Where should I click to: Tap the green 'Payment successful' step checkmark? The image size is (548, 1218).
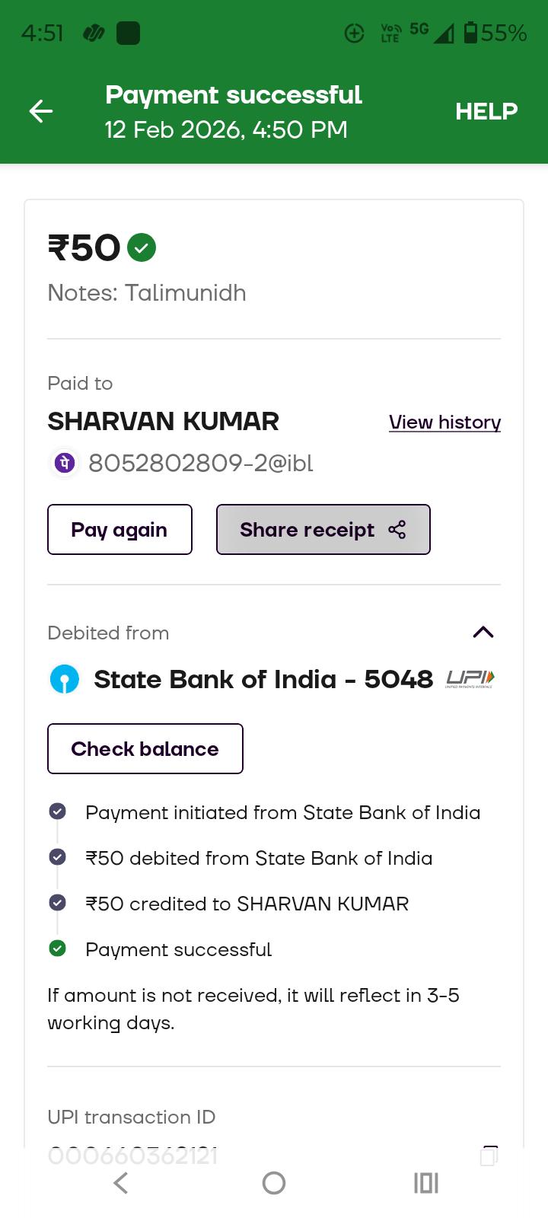[57, 949]
